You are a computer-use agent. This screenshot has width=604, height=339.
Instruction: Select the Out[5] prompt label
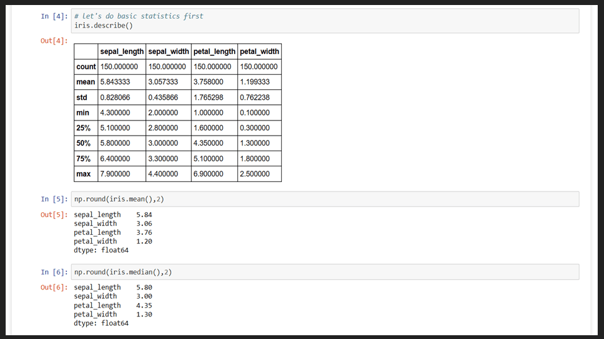(x=54, y=215)
